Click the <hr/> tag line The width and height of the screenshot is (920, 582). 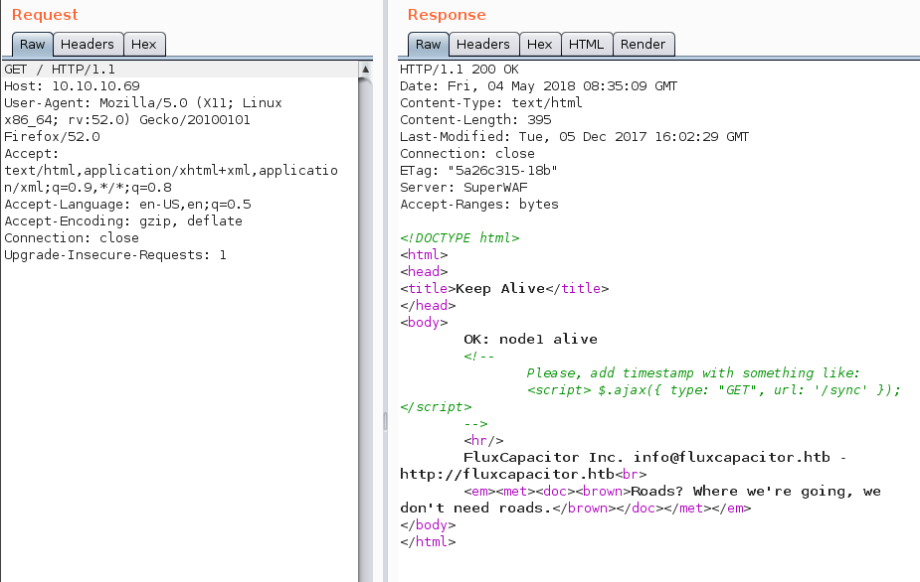tap(483, 441)
